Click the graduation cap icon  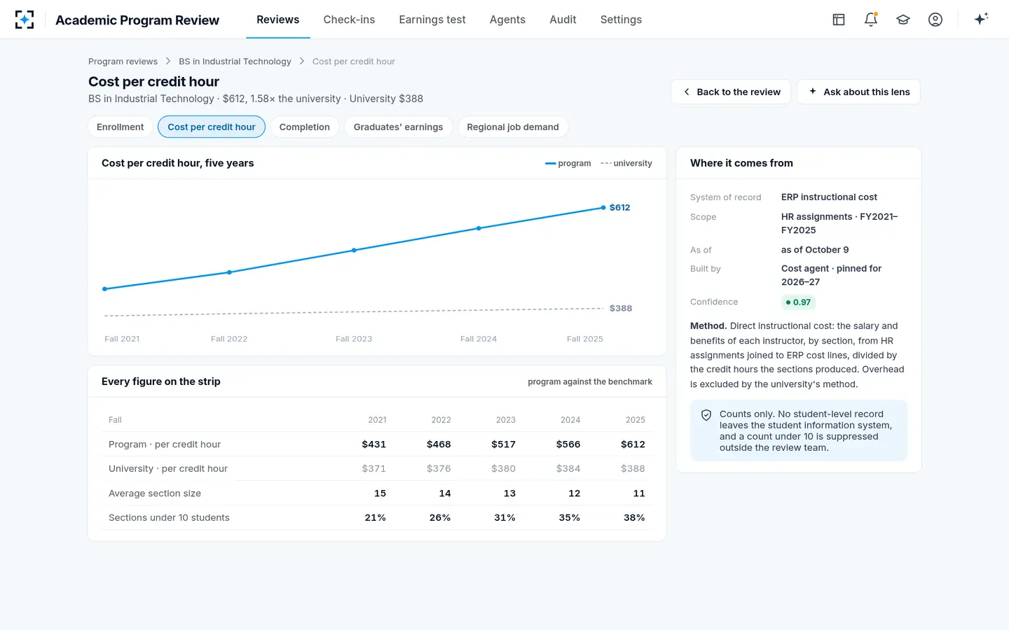pos(903,20)
